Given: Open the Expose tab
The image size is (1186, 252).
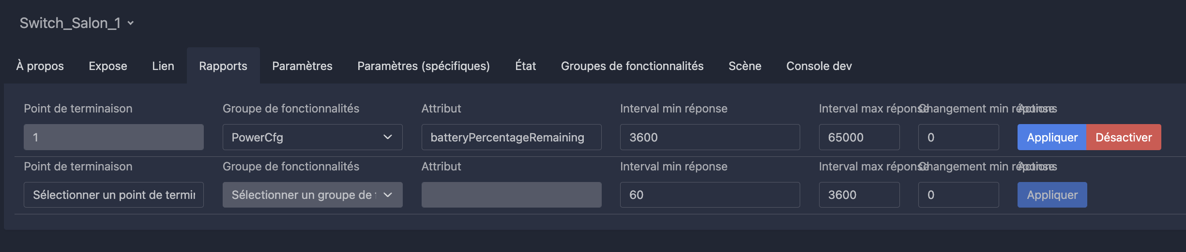Looking at the screenshot, I should [108, 66].
